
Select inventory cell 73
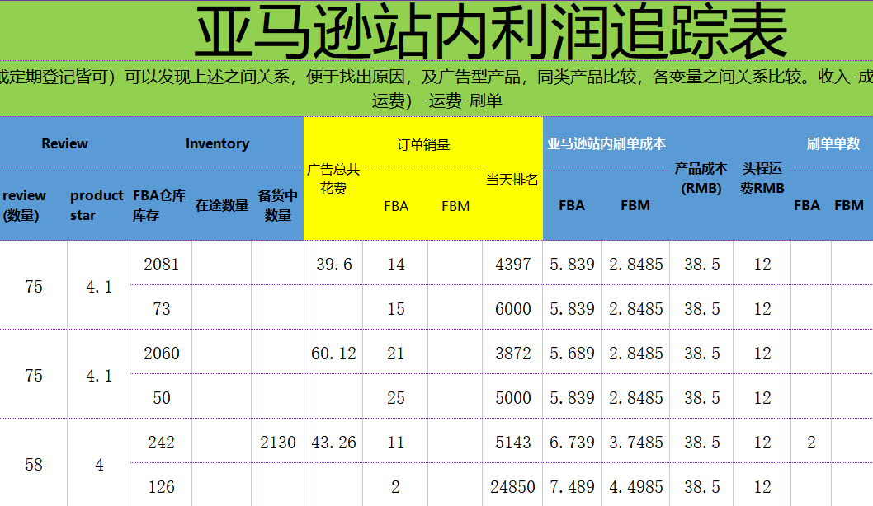[162, 308]
